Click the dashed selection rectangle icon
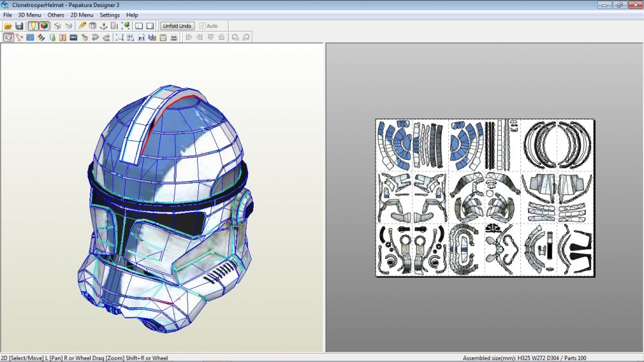This screenshot has height=362, width=644. [120, 37]
